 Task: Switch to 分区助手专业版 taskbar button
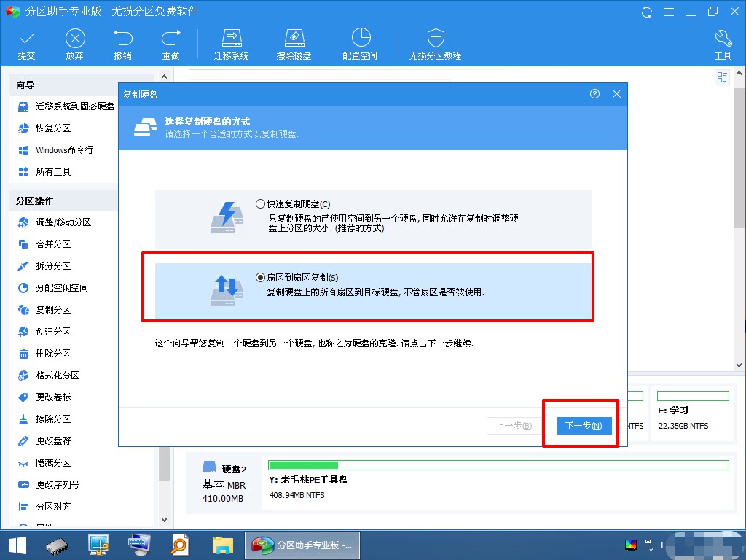[302, 545]
